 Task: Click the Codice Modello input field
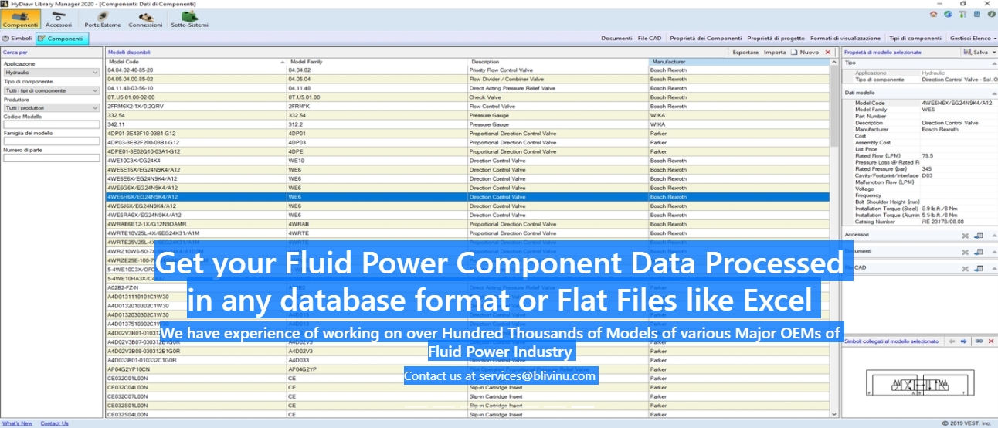click(x=51, y=124)
